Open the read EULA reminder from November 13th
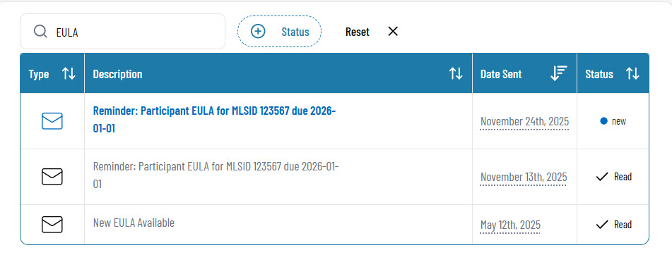The height and width of the screenshot is (262, 672). pos(216,175)
